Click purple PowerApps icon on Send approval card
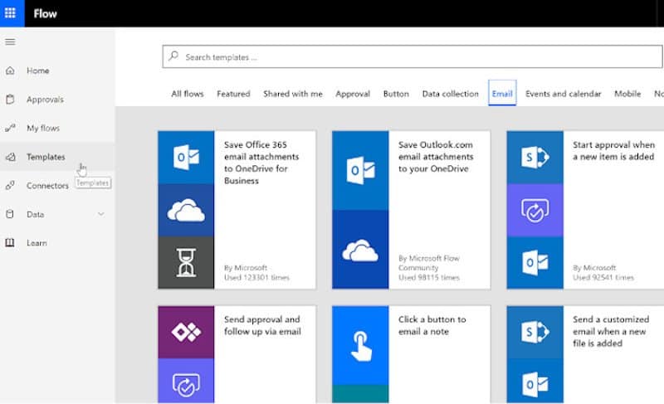Image resolution: width=664 pixels, height=404 pixels. pos(186,332)
